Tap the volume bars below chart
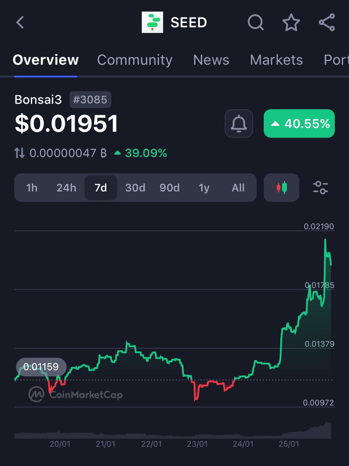This screenshot has width=349, height=466. pos(173,431)
